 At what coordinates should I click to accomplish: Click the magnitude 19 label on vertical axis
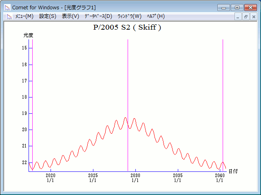pos(24,113)
